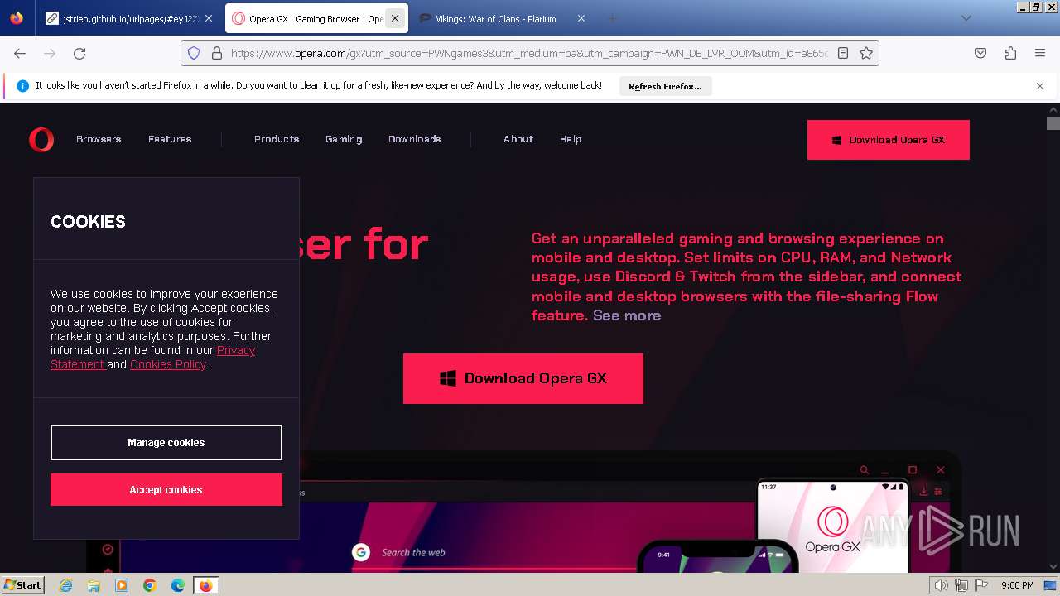The height and width of the screenshot is (596, 1060).
Task: Open the Firefox hamburger menu
Action: point(1040,53)
